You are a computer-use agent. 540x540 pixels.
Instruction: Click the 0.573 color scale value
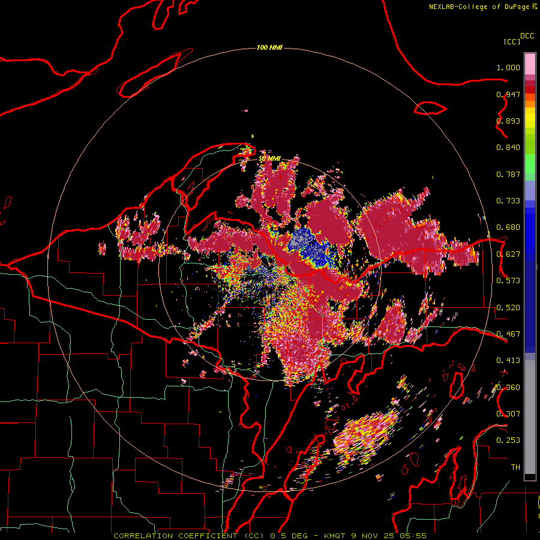(508, 281)
